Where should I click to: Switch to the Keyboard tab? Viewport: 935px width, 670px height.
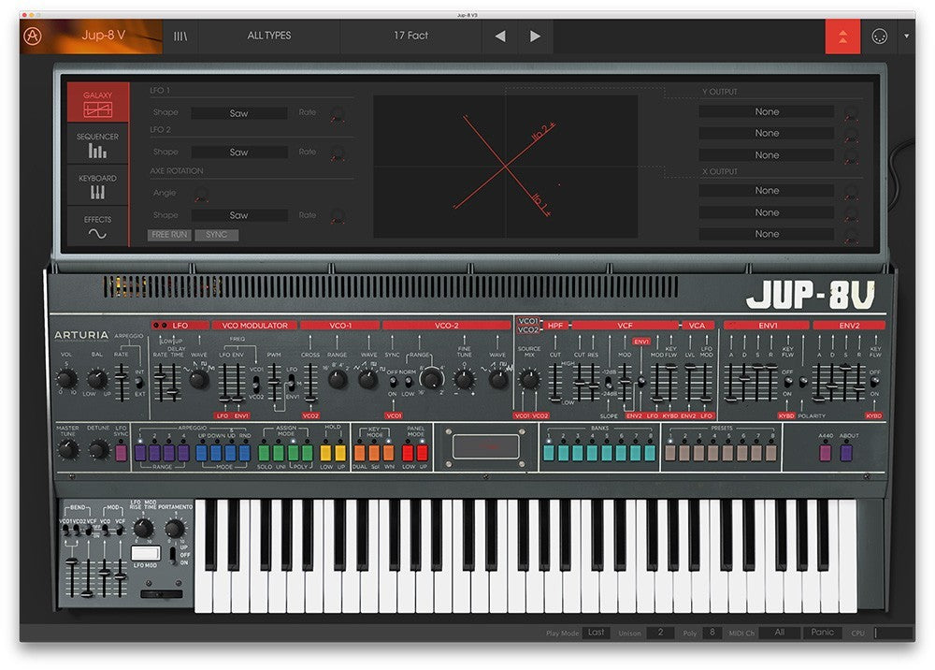coord(97,185)
